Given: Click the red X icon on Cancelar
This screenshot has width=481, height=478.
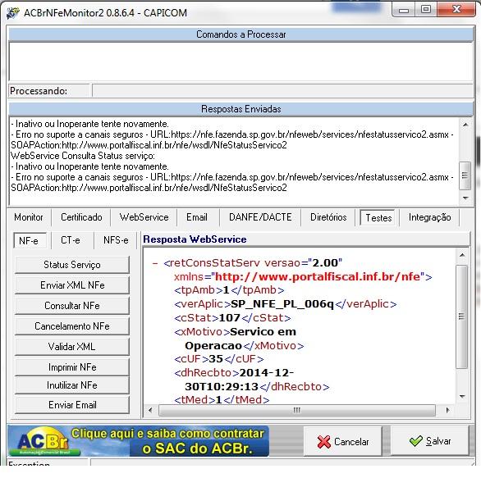Looking at the screenshot, I should click(x=324, y=442).
